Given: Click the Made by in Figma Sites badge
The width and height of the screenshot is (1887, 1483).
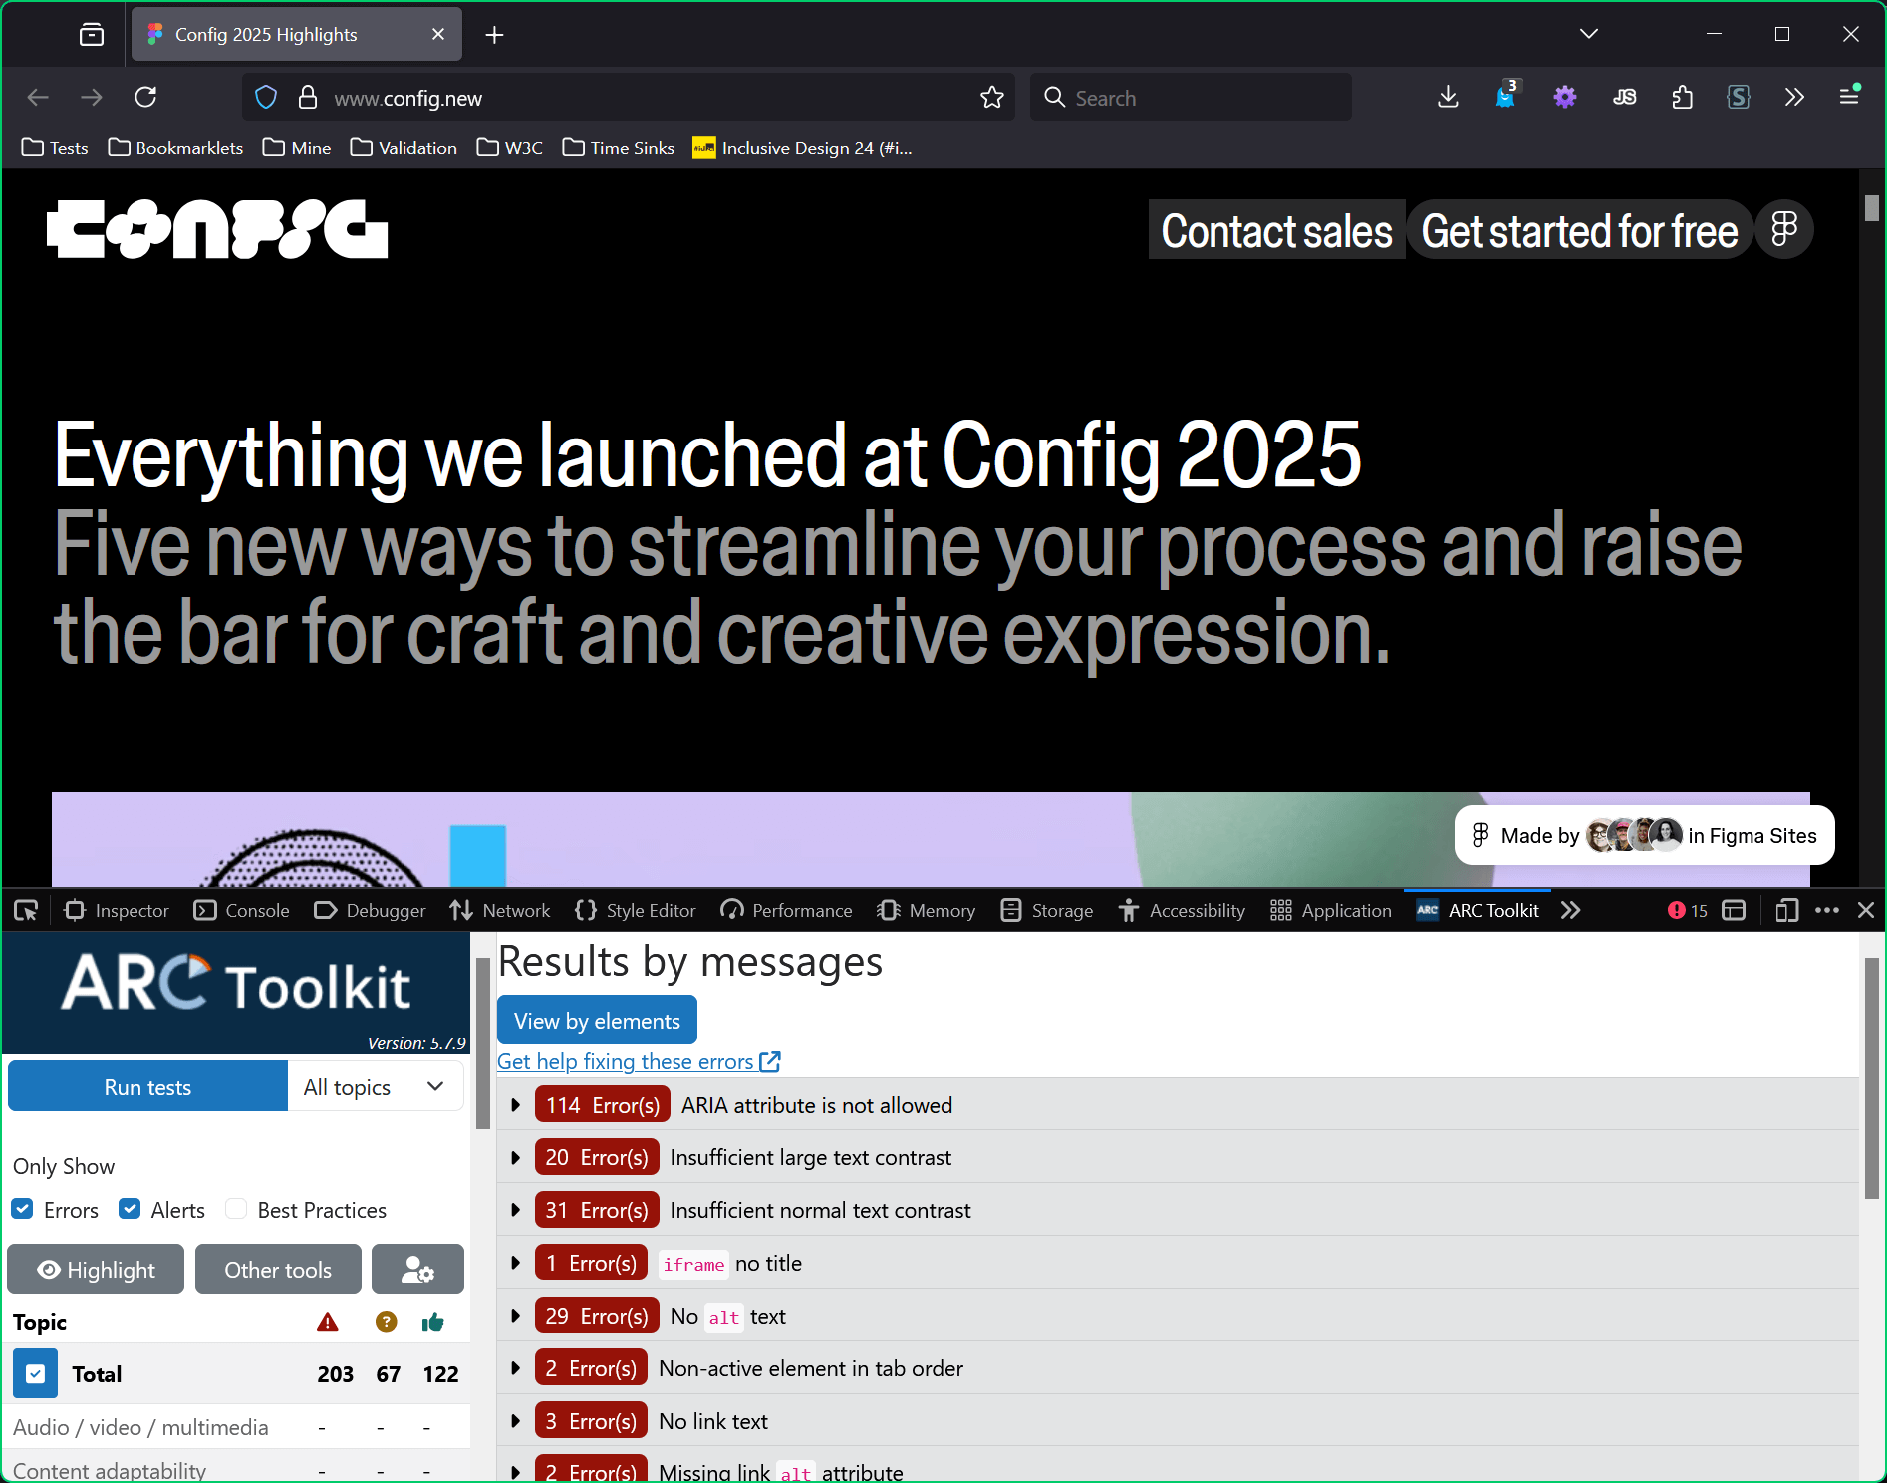Looking at the screenshot, I should [x=1644, y=835].
